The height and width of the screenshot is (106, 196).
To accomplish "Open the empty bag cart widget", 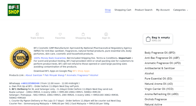I will 158,39.
